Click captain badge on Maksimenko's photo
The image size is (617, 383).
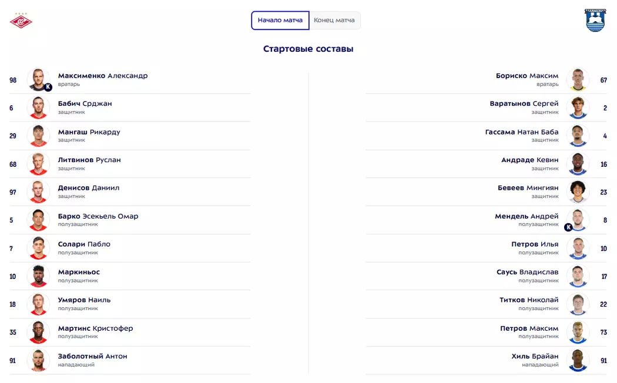[x=48, y=87]
